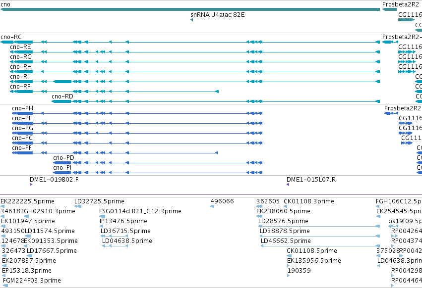This screenshot has width=422, height=288.
Task: Click the small snRNA:U4atac:82E arrow glyph
Action: pyautogui.click(x=191, y=20)
